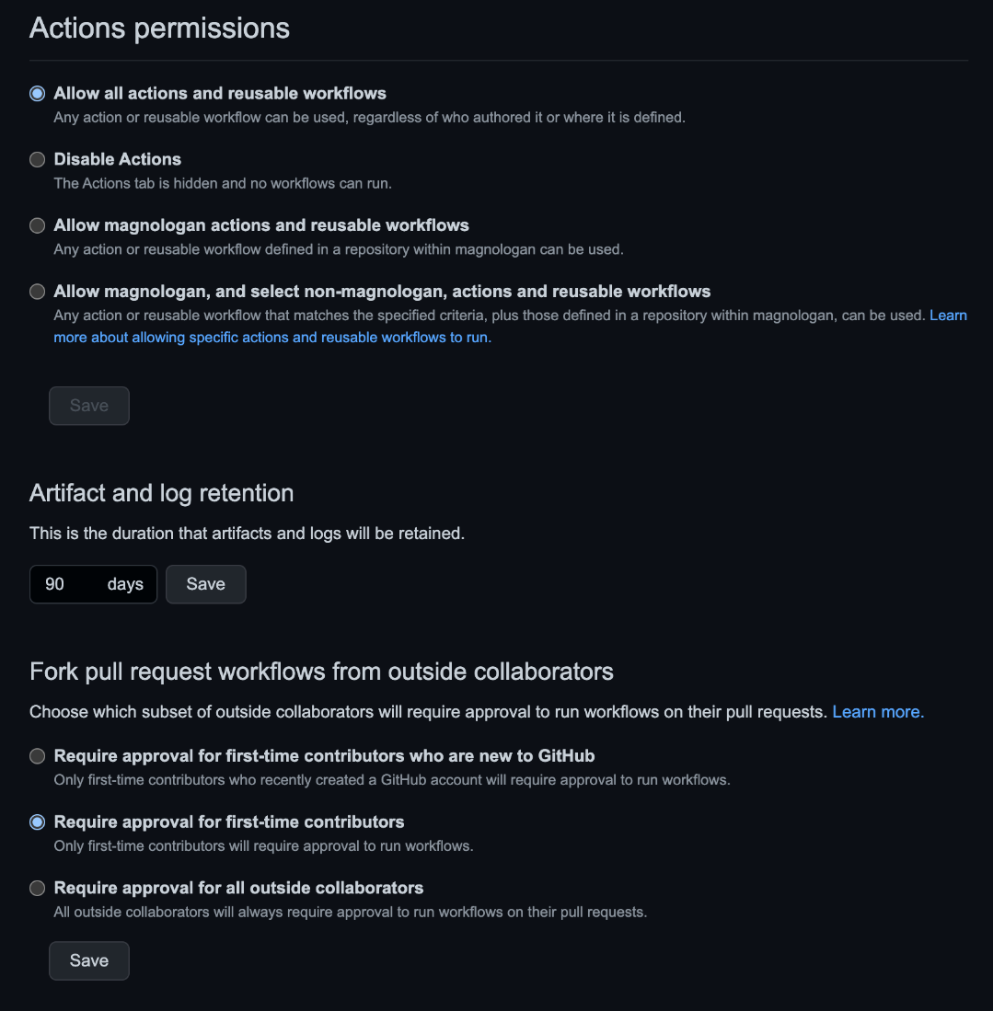Require approval for contributors new to GitHub
This screenshot has width=993, height=1011.
point(37,756)
